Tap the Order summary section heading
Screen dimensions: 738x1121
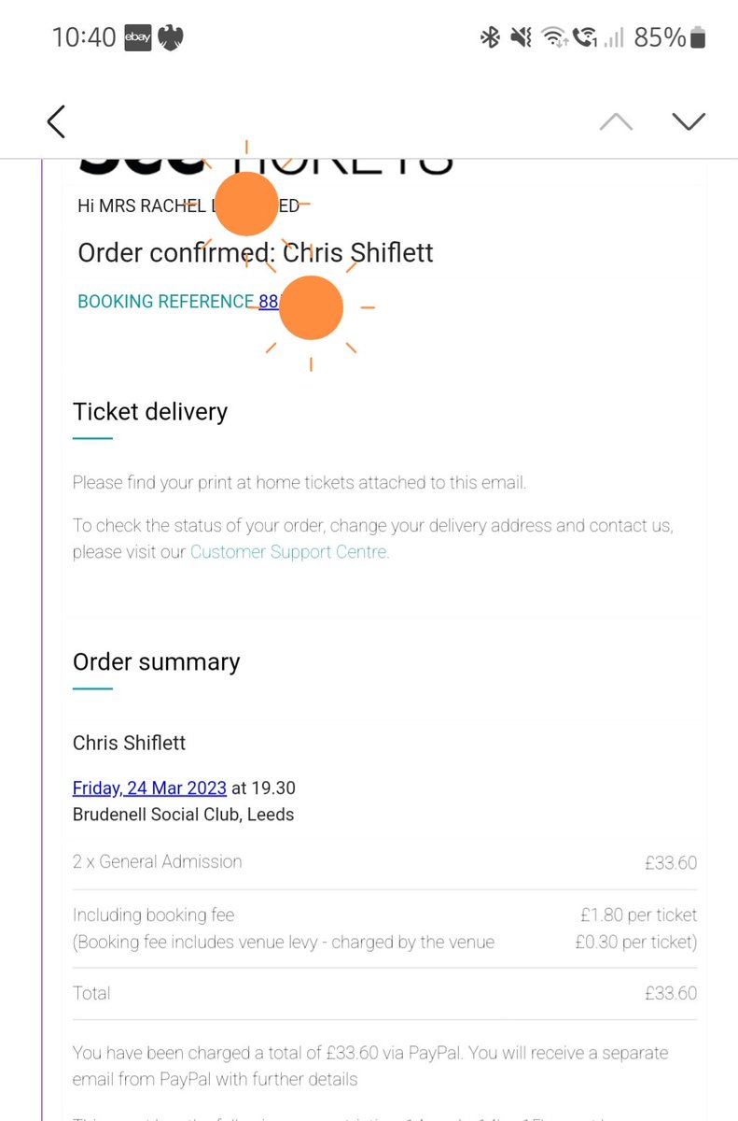[x=157, y=662]
